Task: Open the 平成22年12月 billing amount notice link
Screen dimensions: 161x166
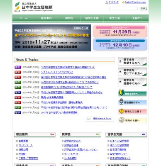Action: (x=70, y=82)
